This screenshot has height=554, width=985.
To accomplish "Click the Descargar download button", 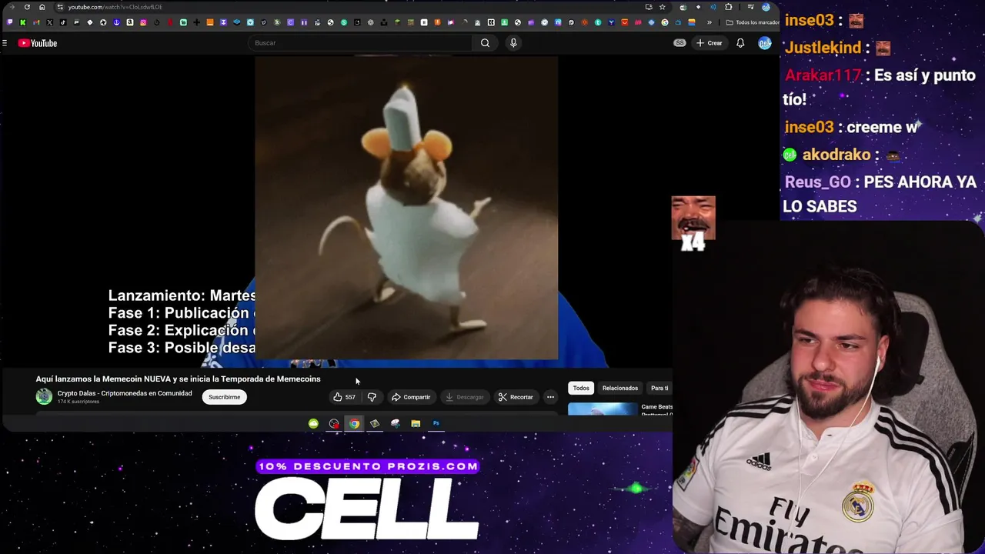I will tap(464, 397).
